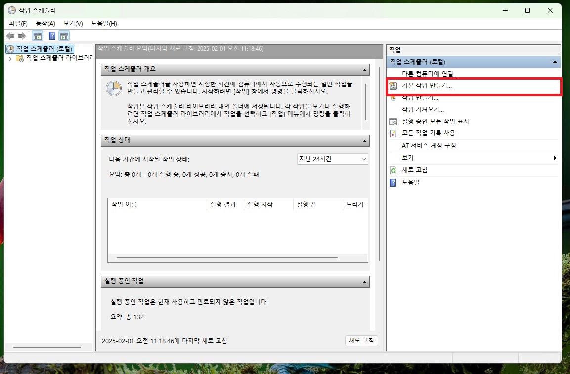Image resolution: width=570 pixels, height=374 pixels.
Task: Click the show/hide action pane toolbar icon
Action: point(64,35)
